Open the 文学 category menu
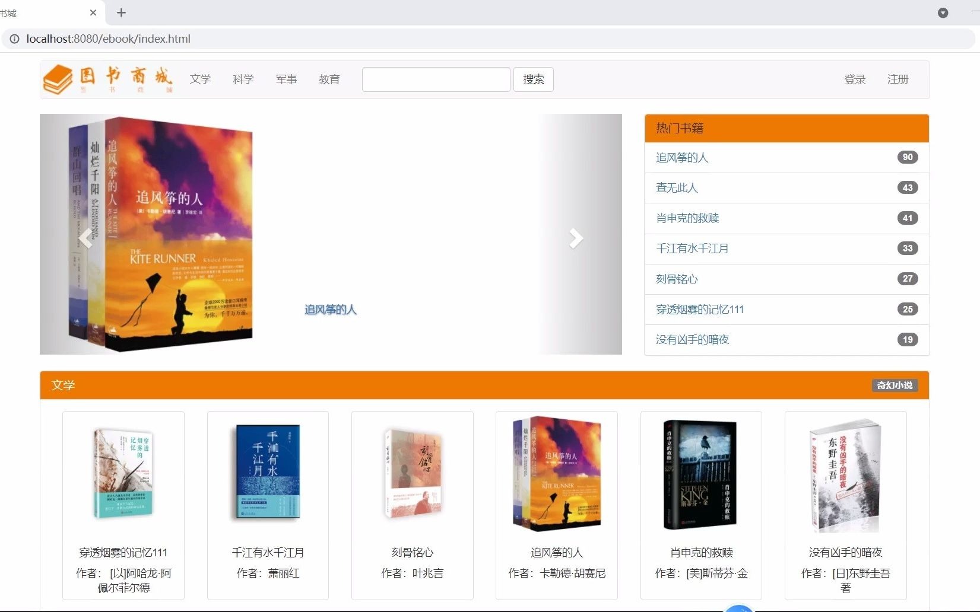This screenshot has width=980, height=612. [x=200, y=79]
